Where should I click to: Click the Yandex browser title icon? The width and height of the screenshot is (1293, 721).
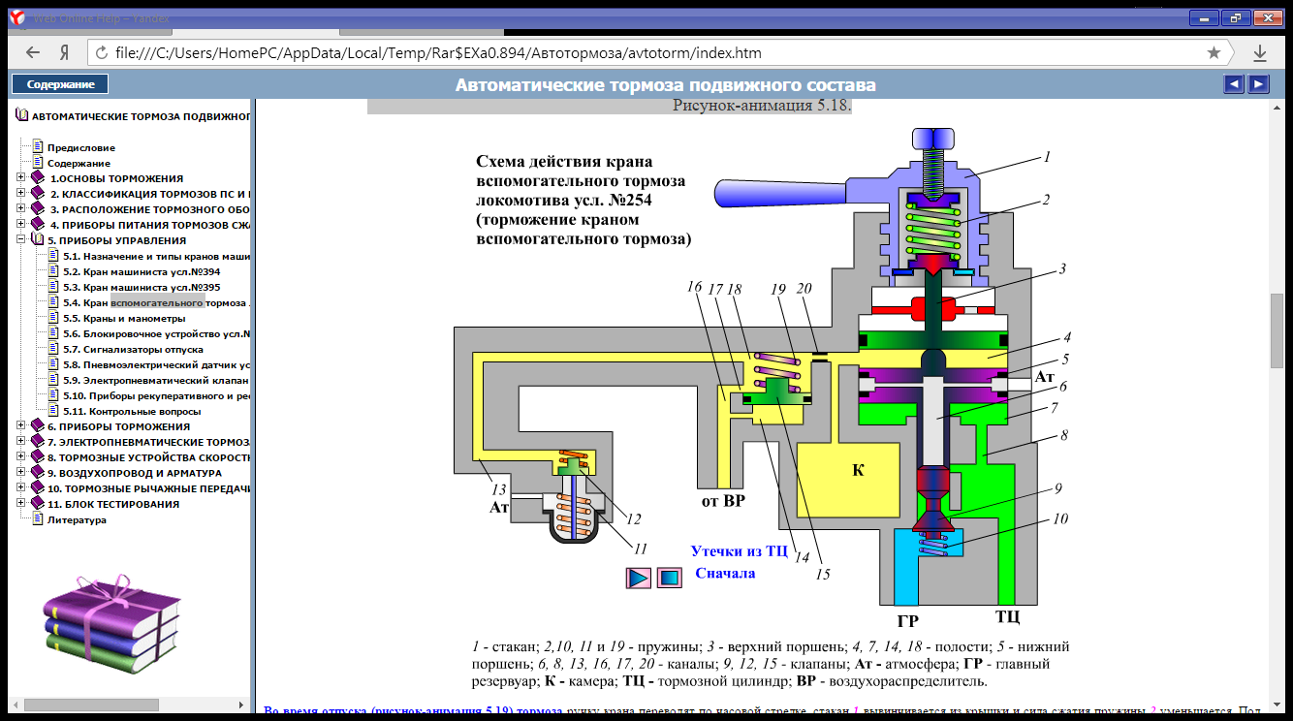[x=16, y=16]
